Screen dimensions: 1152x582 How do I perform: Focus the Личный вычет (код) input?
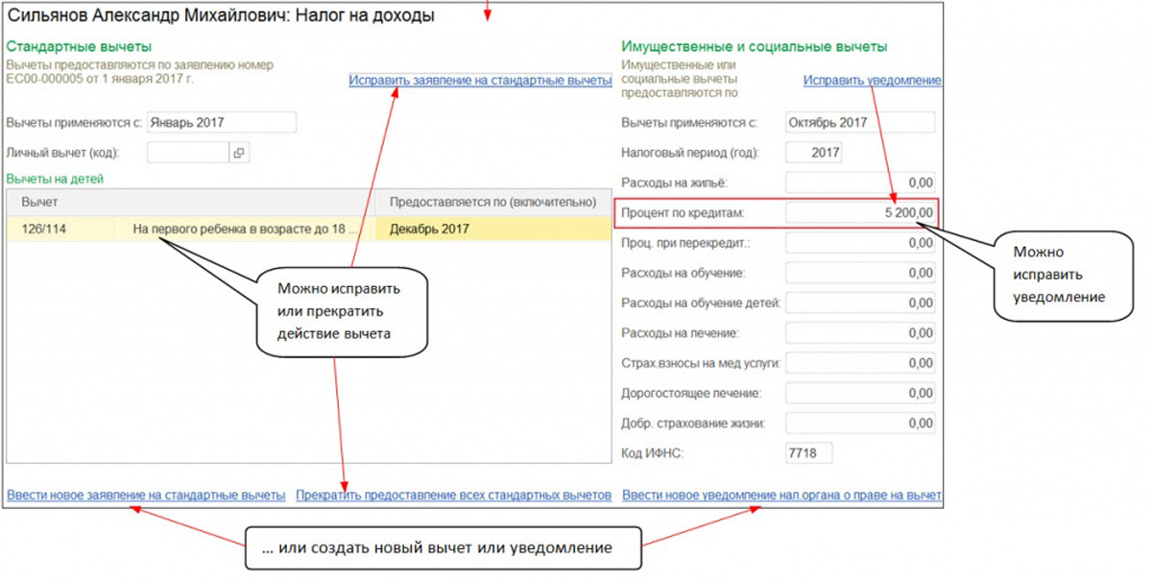(188, 153)
